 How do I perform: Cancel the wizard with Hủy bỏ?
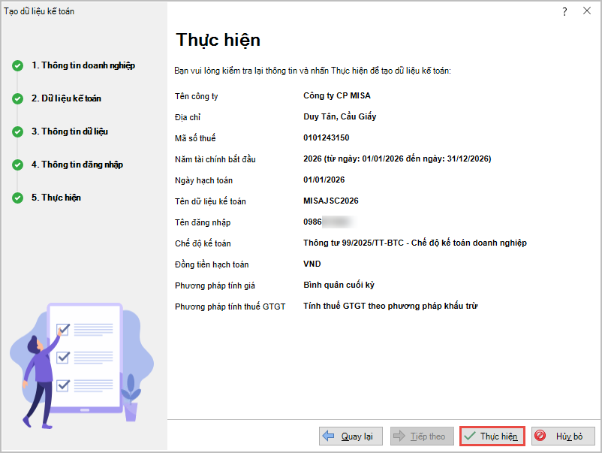pos(563,436)
